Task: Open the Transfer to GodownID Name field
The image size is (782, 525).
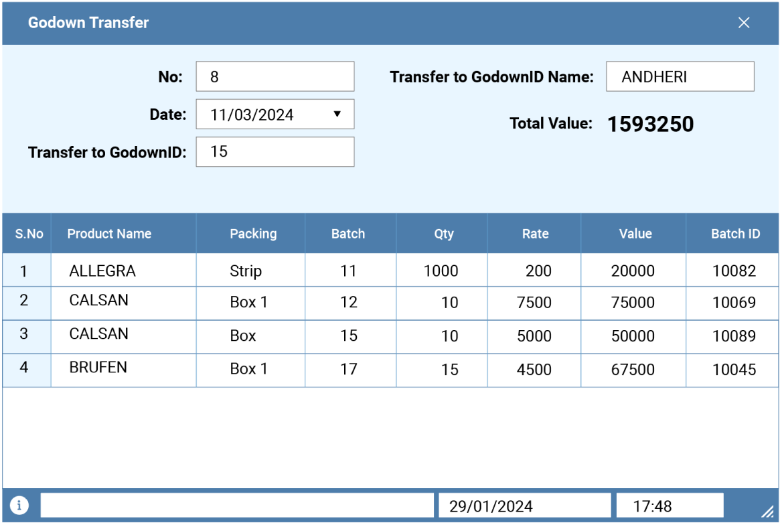Action: [x=680, y=76]
